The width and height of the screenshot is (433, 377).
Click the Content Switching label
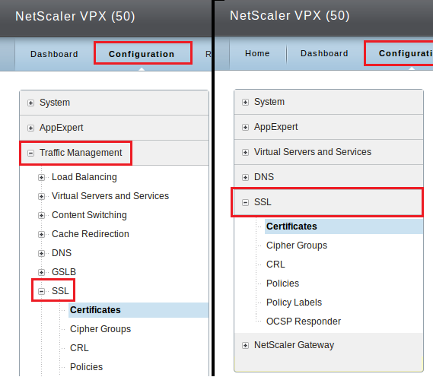click(89, 215)
